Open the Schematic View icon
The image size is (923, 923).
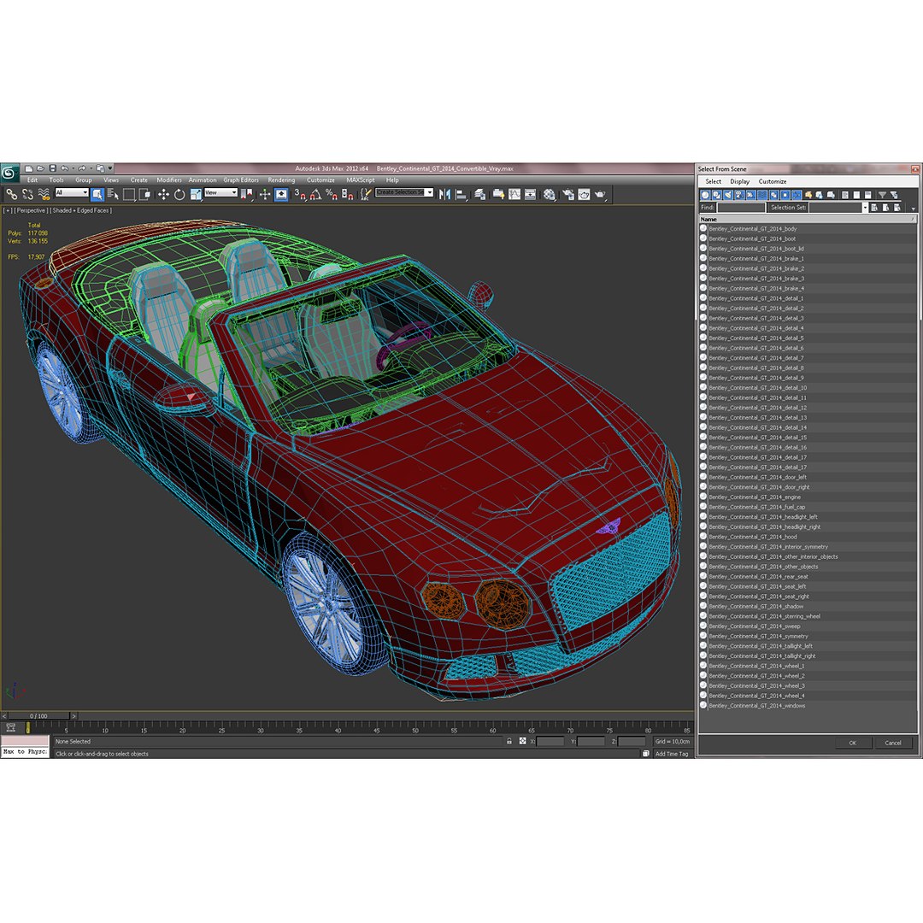tap(531, 194)
